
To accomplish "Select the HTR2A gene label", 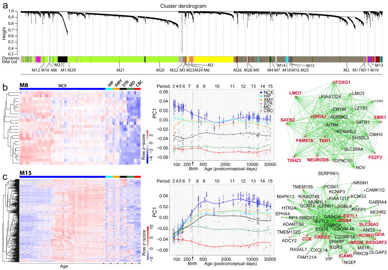I will point(289,208).
